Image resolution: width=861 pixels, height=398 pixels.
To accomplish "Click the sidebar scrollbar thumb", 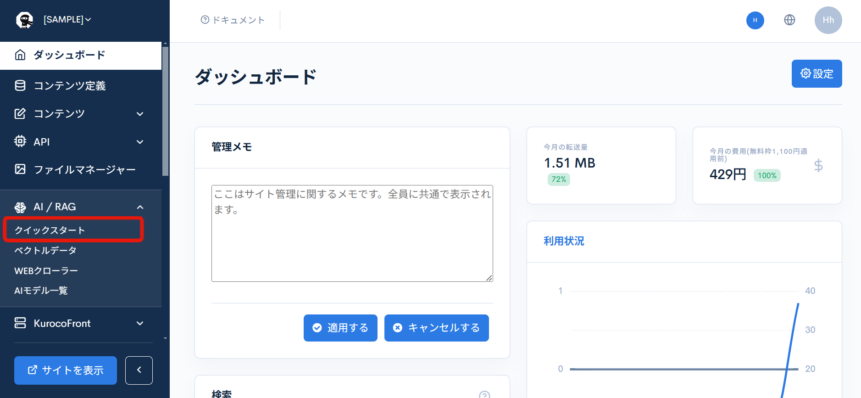I will (165, 111).
